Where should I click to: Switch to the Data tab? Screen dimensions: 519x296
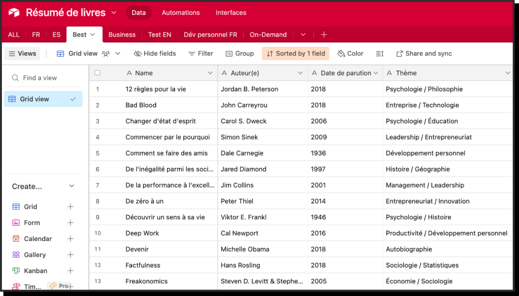tap(138, 13)
